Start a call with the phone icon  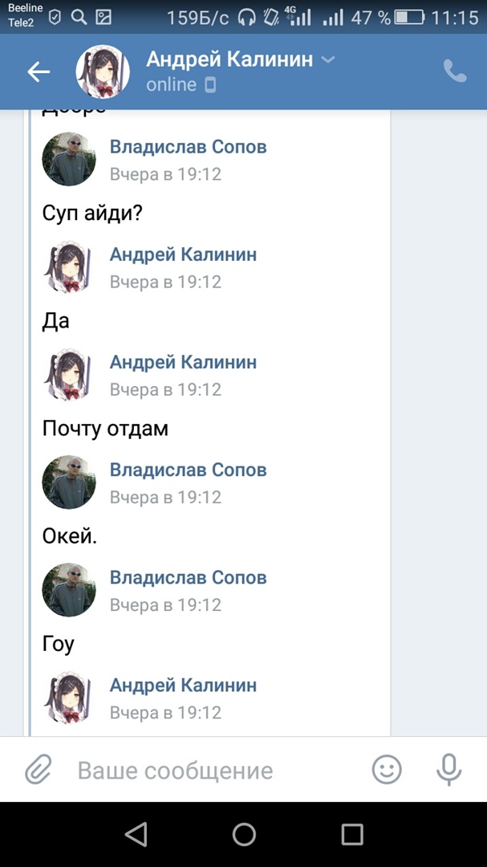coord(455,71)
